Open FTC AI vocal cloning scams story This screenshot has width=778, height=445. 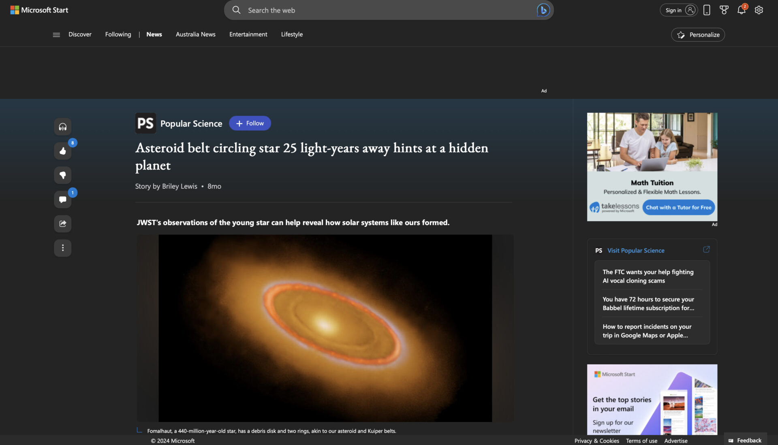click(x=648, y=276)
